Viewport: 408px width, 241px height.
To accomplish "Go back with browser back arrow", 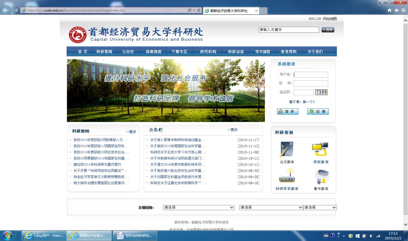I will pos(6,10).
